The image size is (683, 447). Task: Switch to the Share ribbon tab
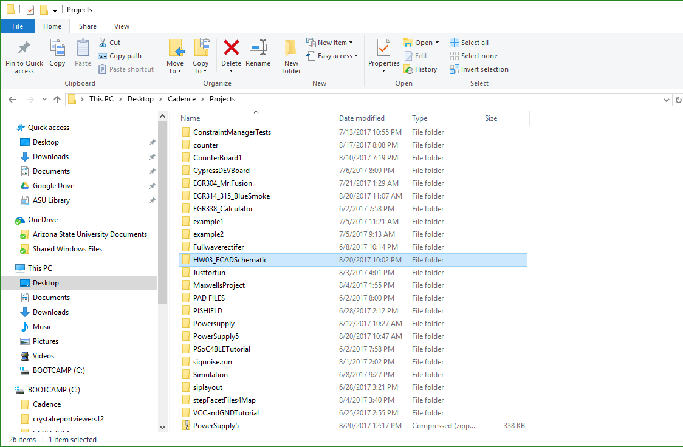pos(88,26)
